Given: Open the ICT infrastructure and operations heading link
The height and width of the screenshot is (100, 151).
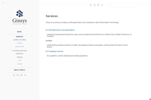Looking at the screenshot, I should coord(60,30).
